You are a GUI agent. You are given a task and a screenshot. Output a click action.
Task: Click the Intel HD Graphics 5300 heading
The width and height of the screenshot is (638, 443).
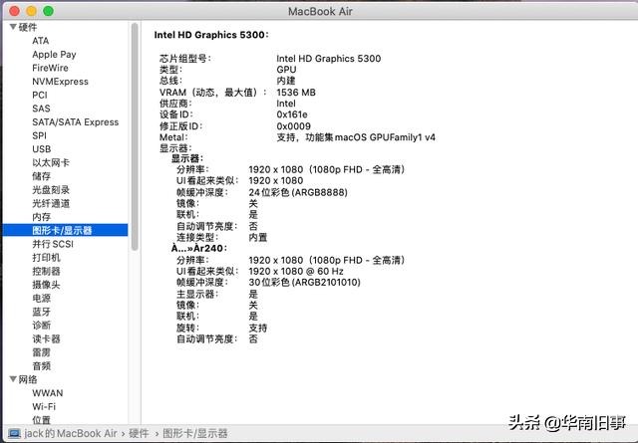coord(211,35)
